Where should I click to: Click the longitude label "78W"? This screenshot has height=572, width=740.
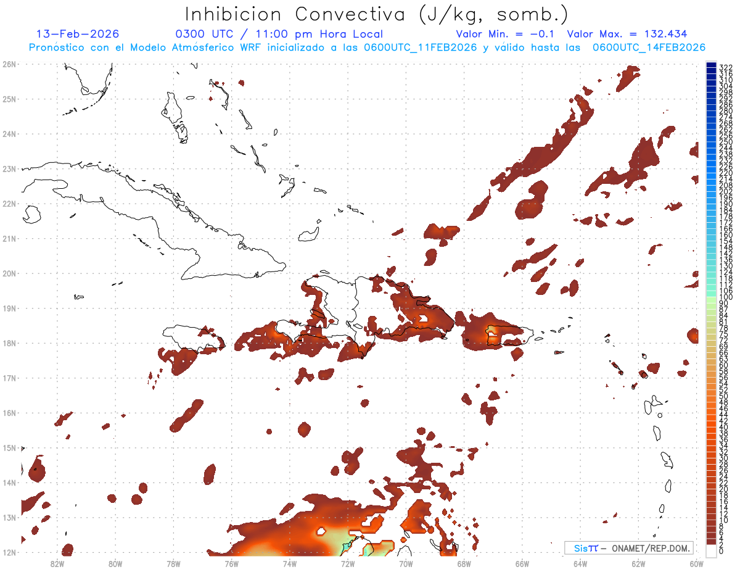coord(173,563)
